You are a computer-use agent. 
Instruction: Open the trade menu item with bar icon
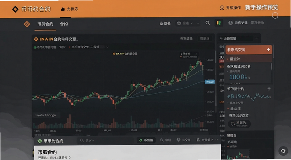[165, 23]
